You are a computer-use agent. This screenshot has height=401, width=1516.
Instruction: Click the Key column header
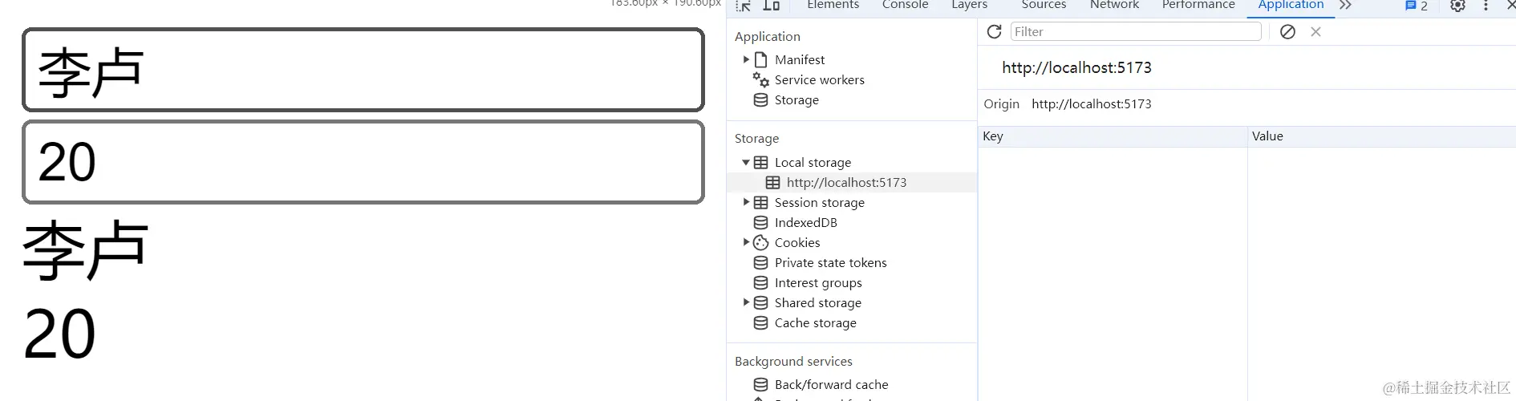click(x=1113, y=136)
